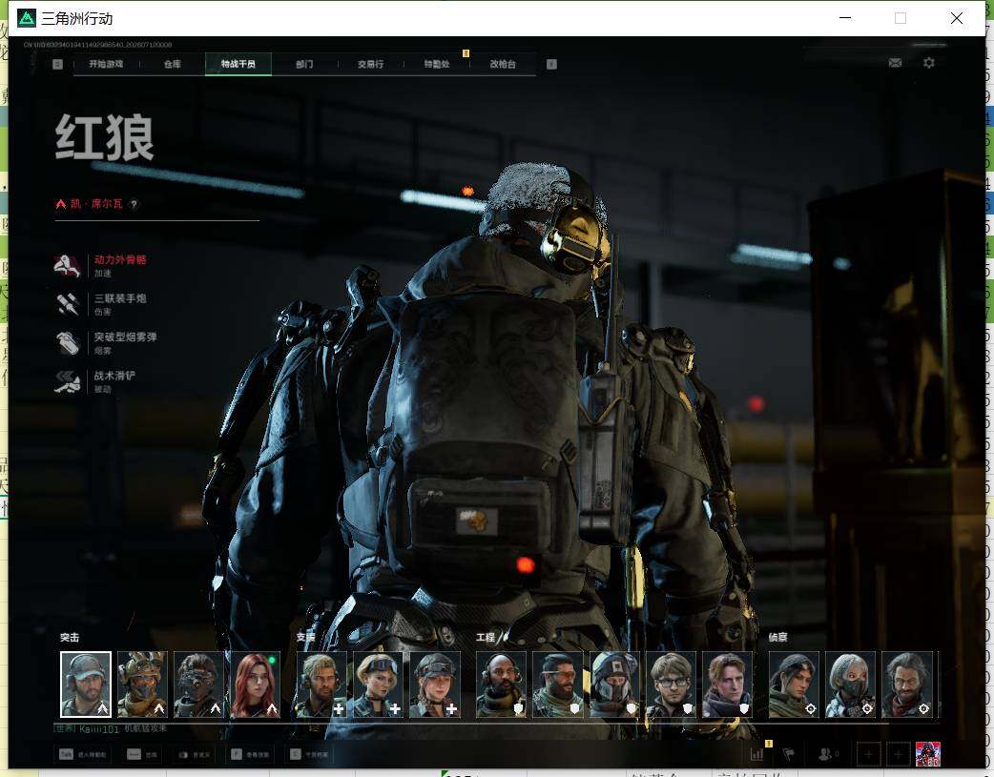Select the brown-haired 工程 operator in scarf
This screenshot has width=994, height=777.
pyautogui.click(x=728, y=685)
